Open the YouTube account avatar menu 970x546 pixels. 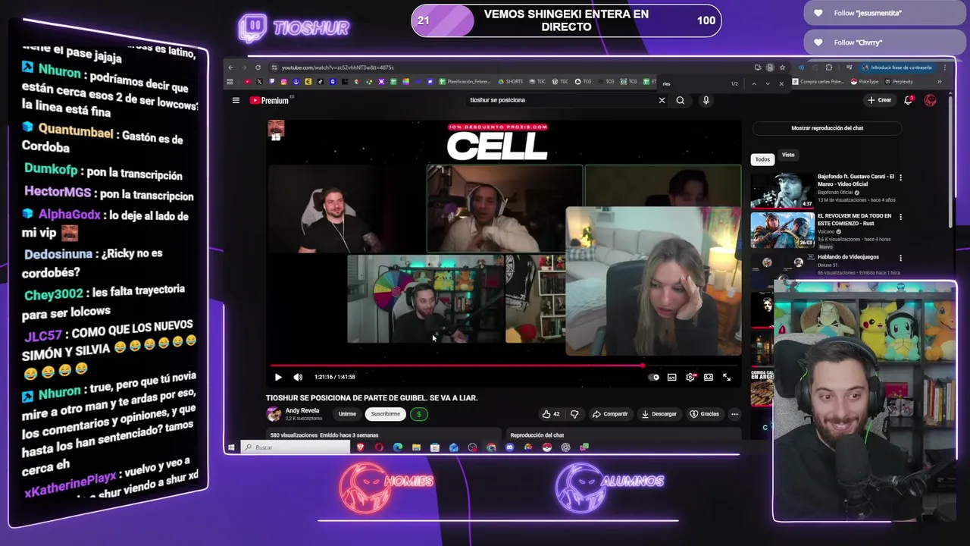pos(930,100)
